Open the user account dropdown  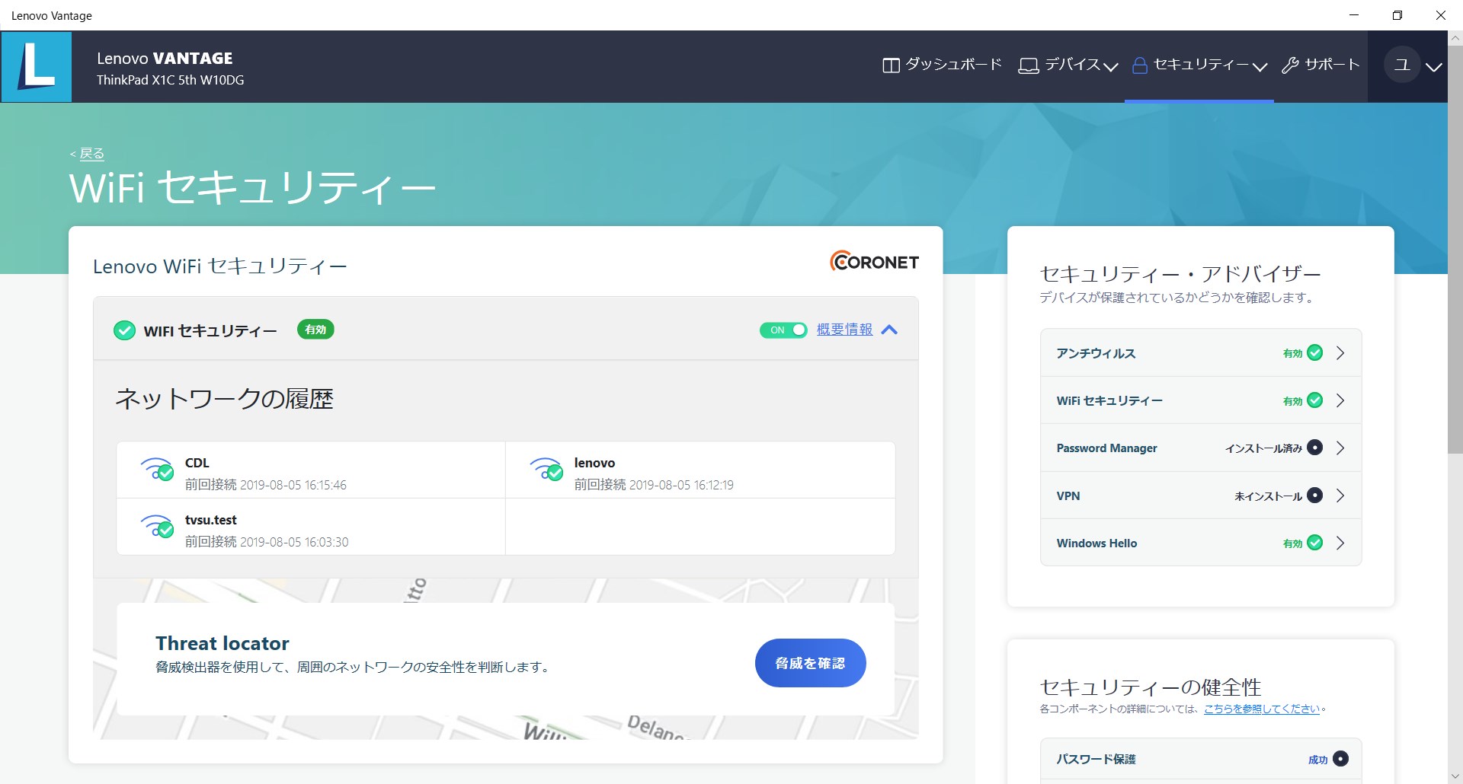point(1435,67)
